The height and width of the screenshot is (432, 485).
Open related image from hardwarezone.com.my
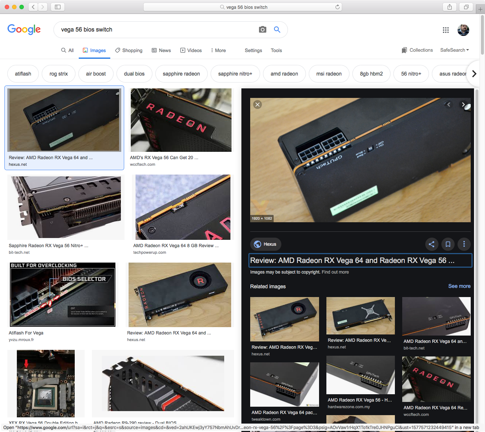[x=360, y=375]
